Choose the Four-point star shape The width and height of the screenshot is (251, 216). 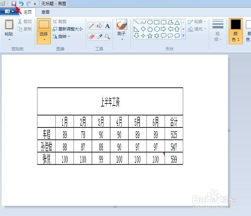point(143,35)
